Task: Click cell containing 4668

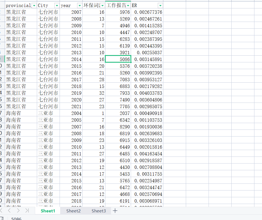Action: pos(118,194)
